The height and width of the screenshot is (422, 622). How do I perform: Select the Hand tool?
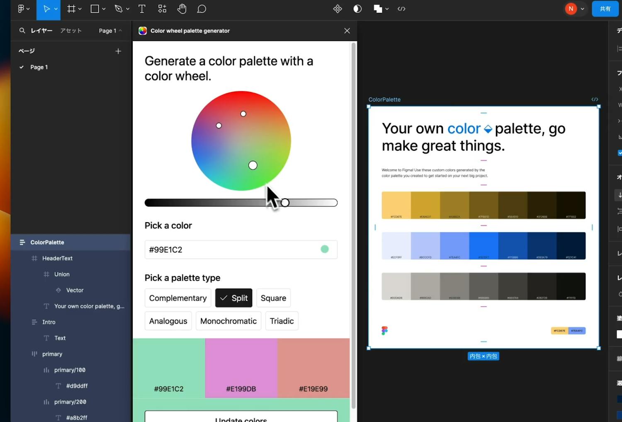182,9
